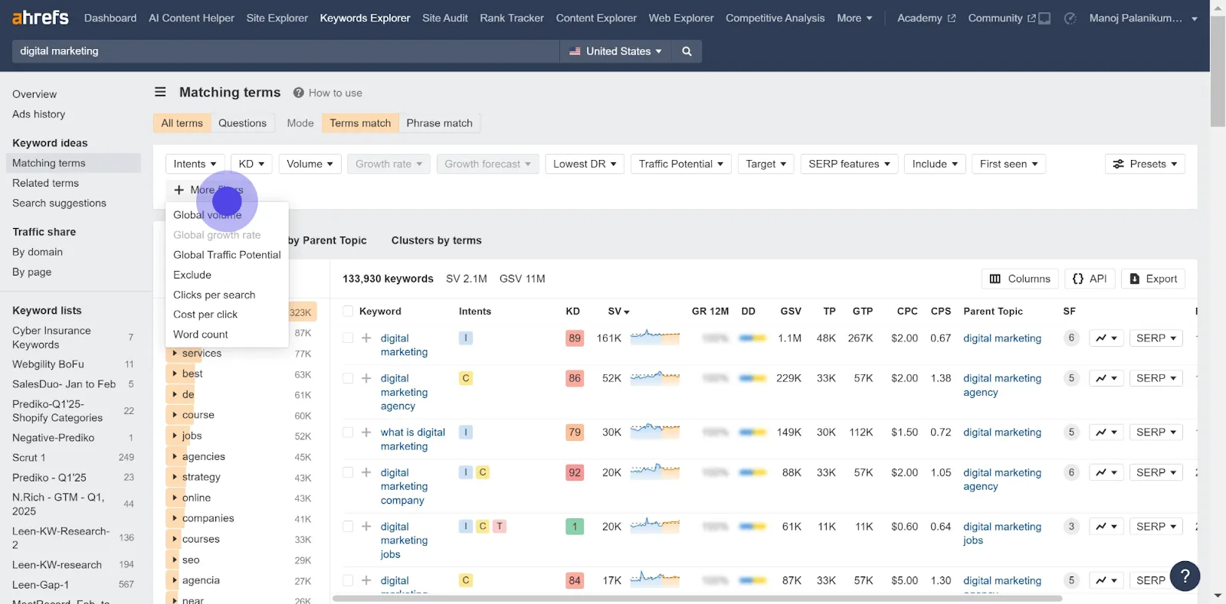Open the KD filter dropdown
Viewport: 1226px width, 604px height.
251,164
